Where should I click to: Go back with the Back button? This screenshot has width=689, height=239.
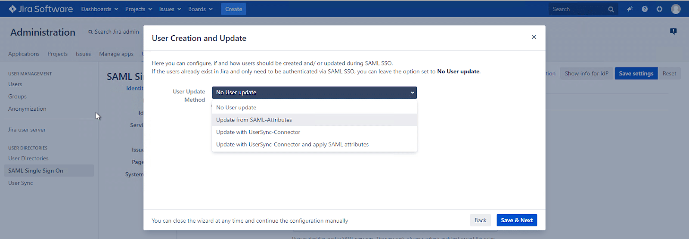pos(480,220)
